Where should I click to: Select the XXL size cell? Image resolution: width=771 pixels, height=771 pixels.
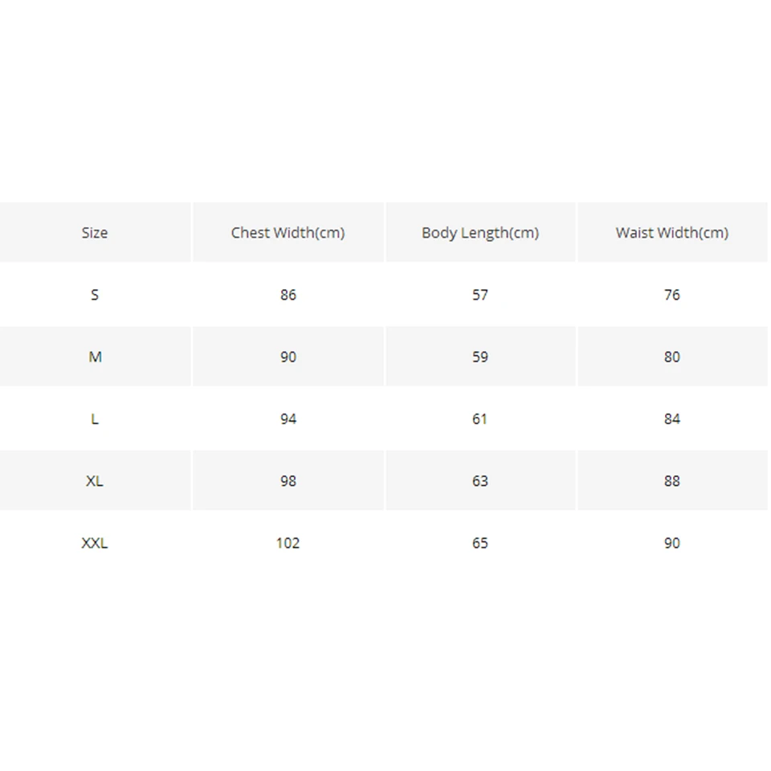(x=95, y=543)
